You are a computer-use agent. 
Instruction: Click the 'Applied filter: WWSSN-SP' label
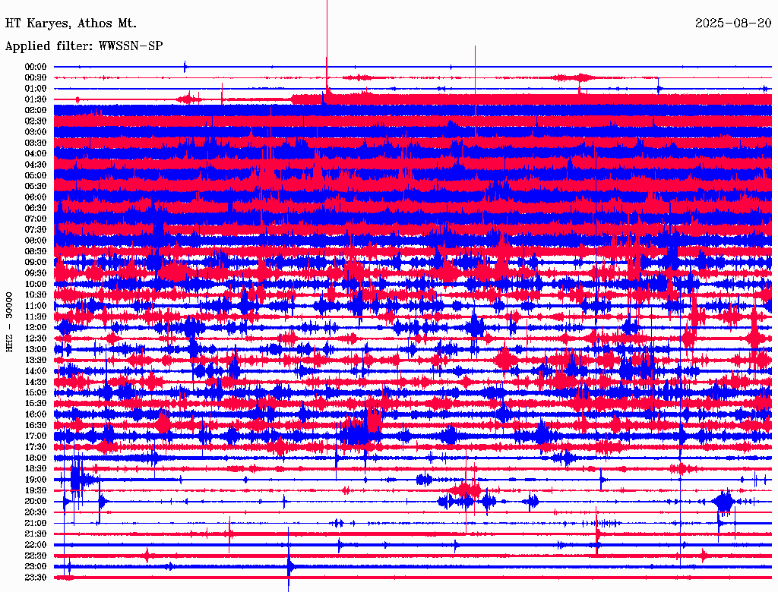tap(84, 46)
